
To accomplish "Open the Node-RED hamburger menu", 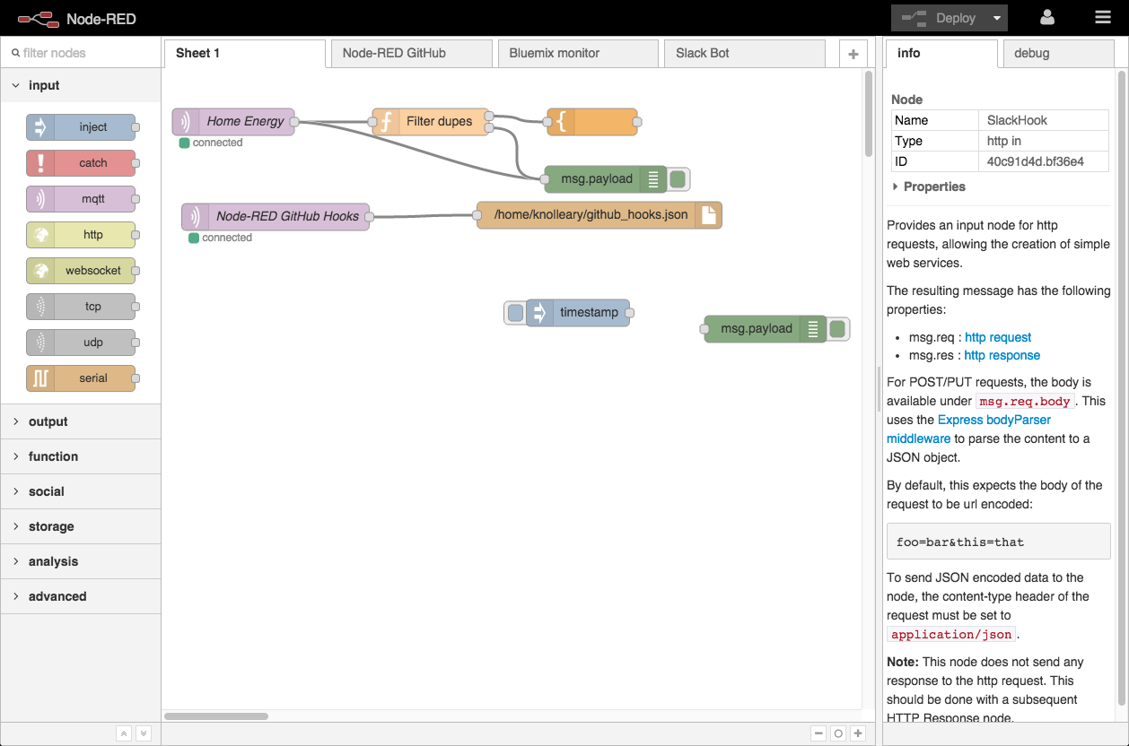I will [x=1103, y=17].
